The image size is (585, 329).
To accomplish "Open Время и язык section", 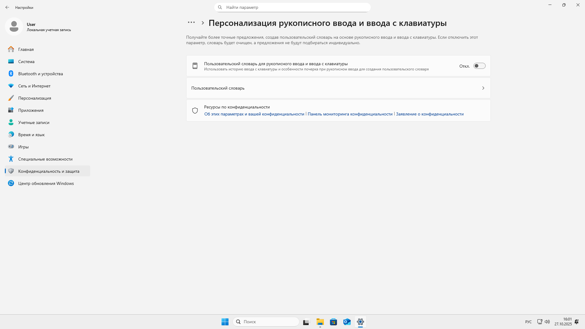I will coord(31,134).
